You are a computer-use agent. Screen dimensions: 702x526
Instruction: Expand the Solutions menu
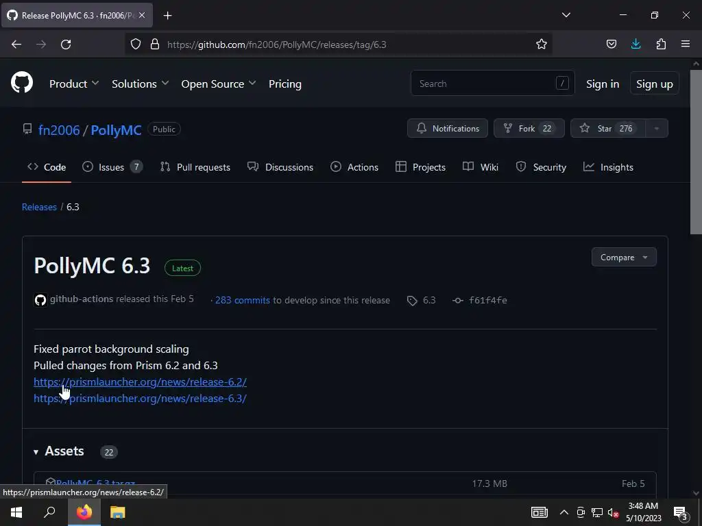140,84
